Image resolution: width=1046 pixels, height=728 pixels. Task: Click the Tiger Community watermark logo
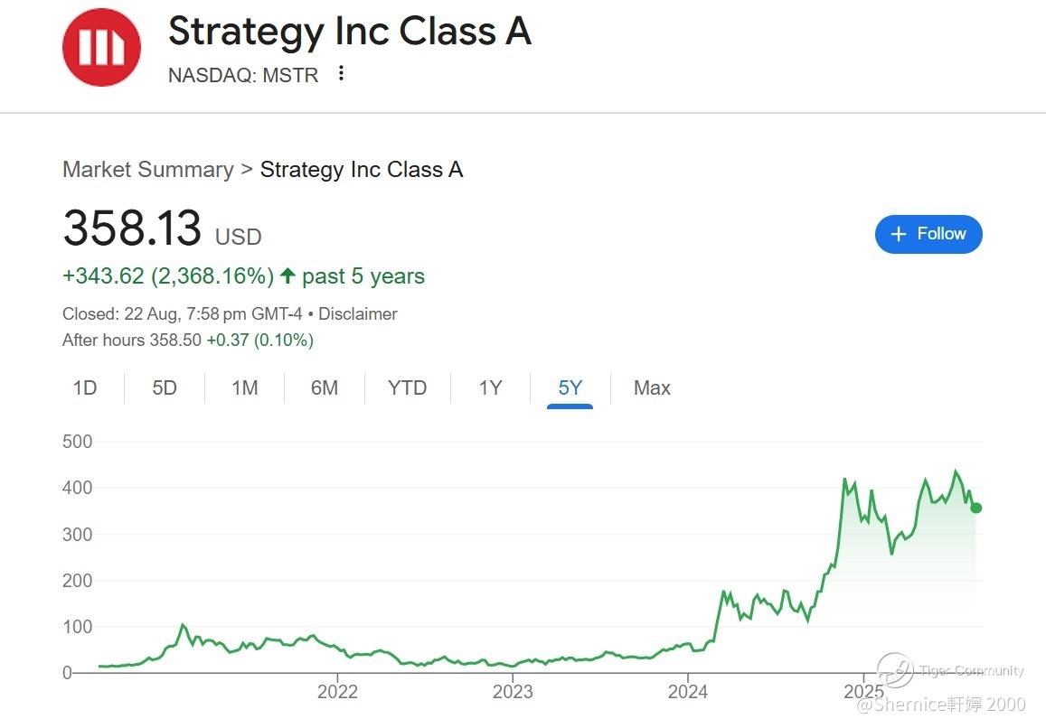895,669
